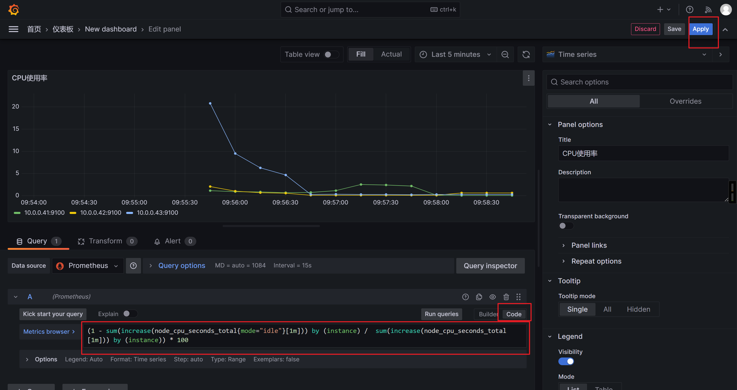Switch to the Transform tab
The width and height of the screenshot is (737, 390).
(105, 241)
